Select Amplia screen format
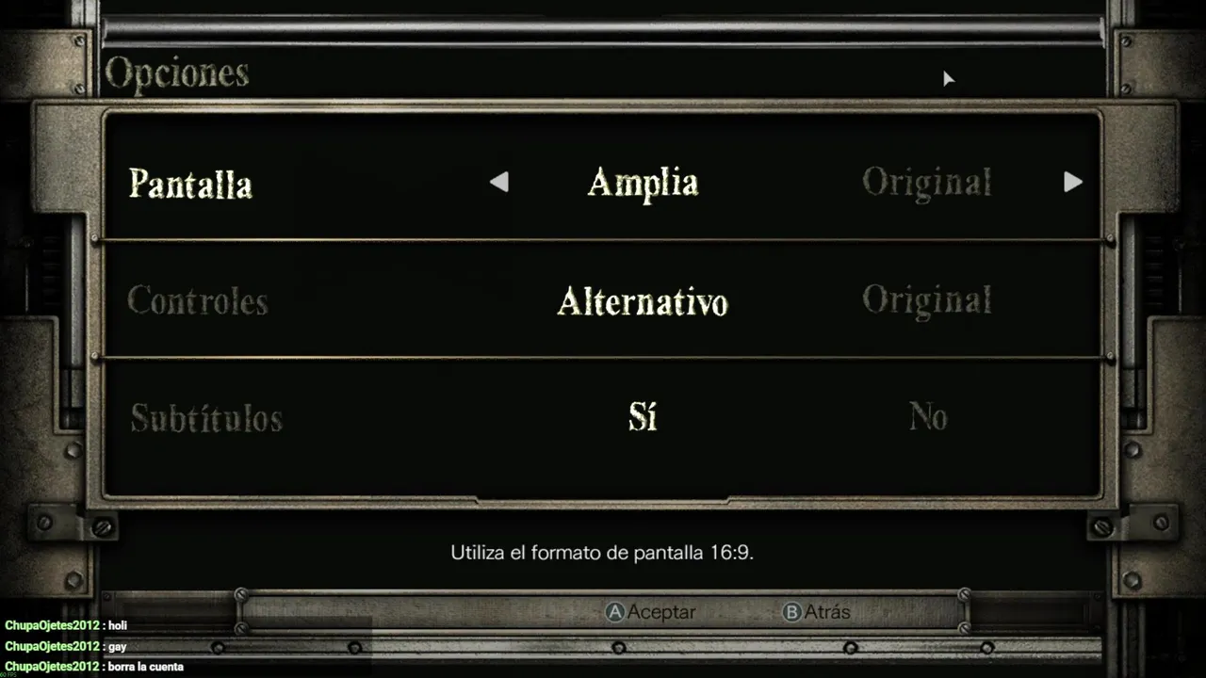 [643, 183]
